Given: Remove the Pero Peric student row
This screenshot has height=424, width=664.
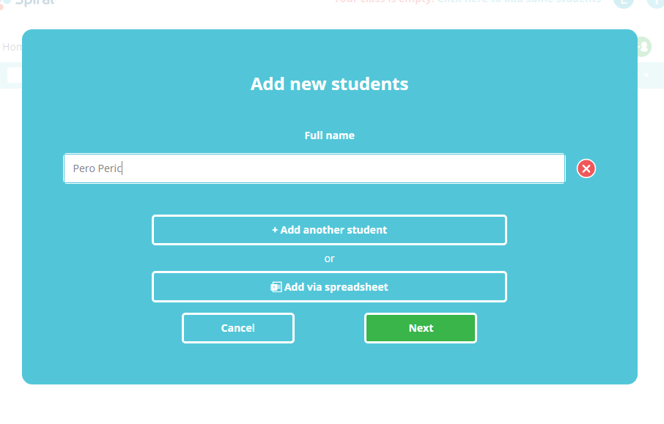Looking at the screenshot, I should pos(586,168).
